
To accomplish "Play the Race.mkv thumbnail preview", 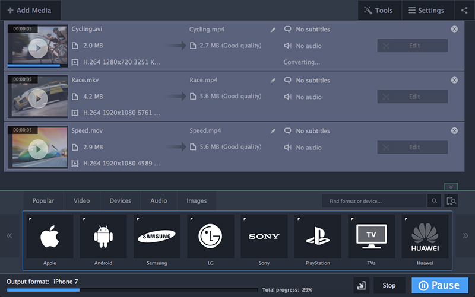I will 38,98.
